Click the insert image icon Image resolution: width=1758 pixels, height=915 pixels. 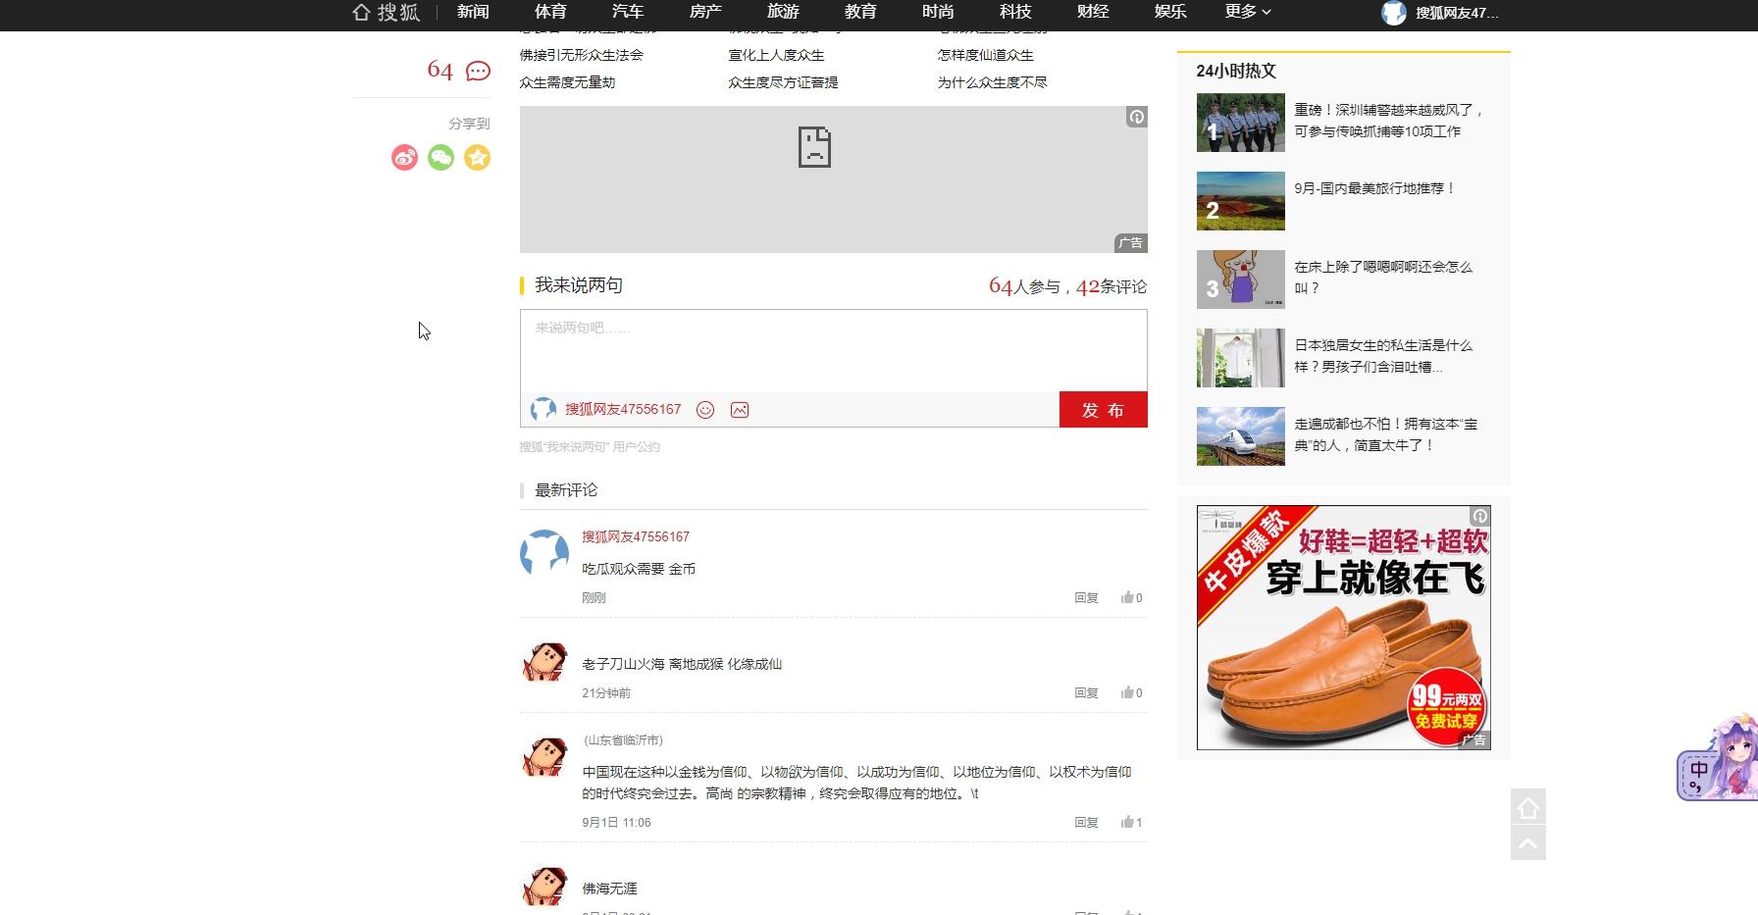click(x=740, y=410)
